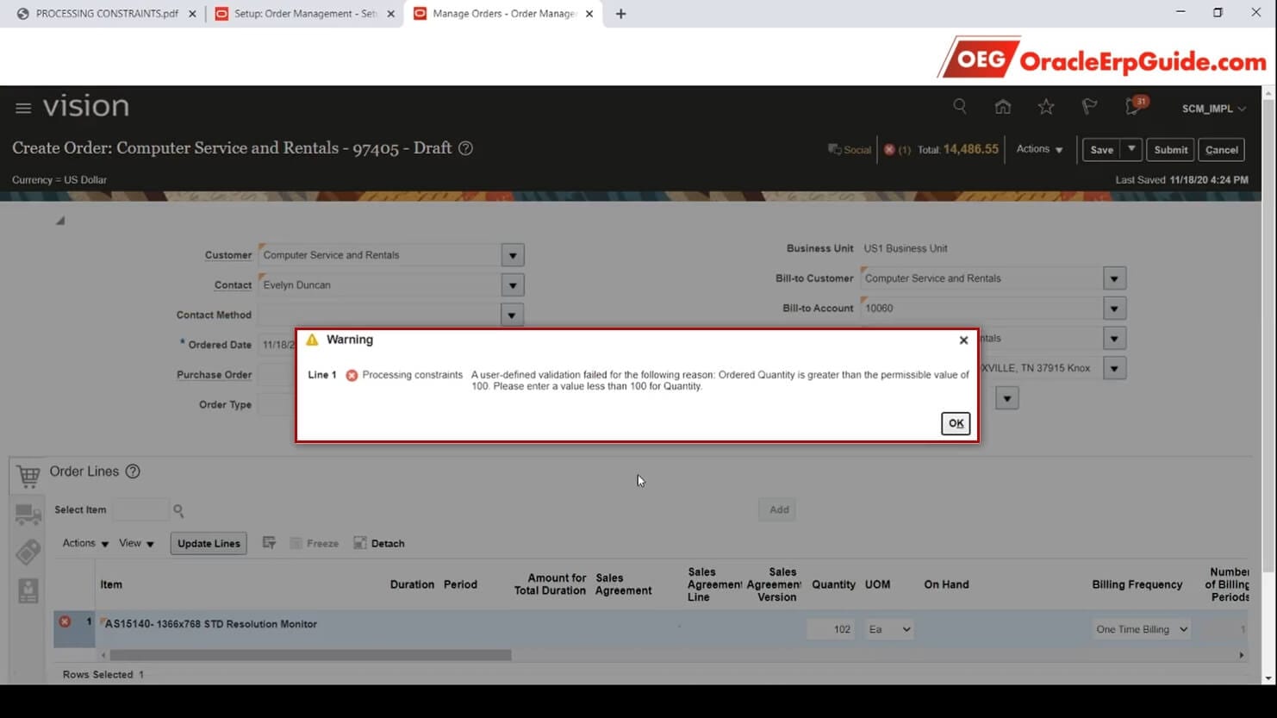This screenshot has width=1277, height=718.
Task: Click the vision logo text
Action: click(86, 106)
